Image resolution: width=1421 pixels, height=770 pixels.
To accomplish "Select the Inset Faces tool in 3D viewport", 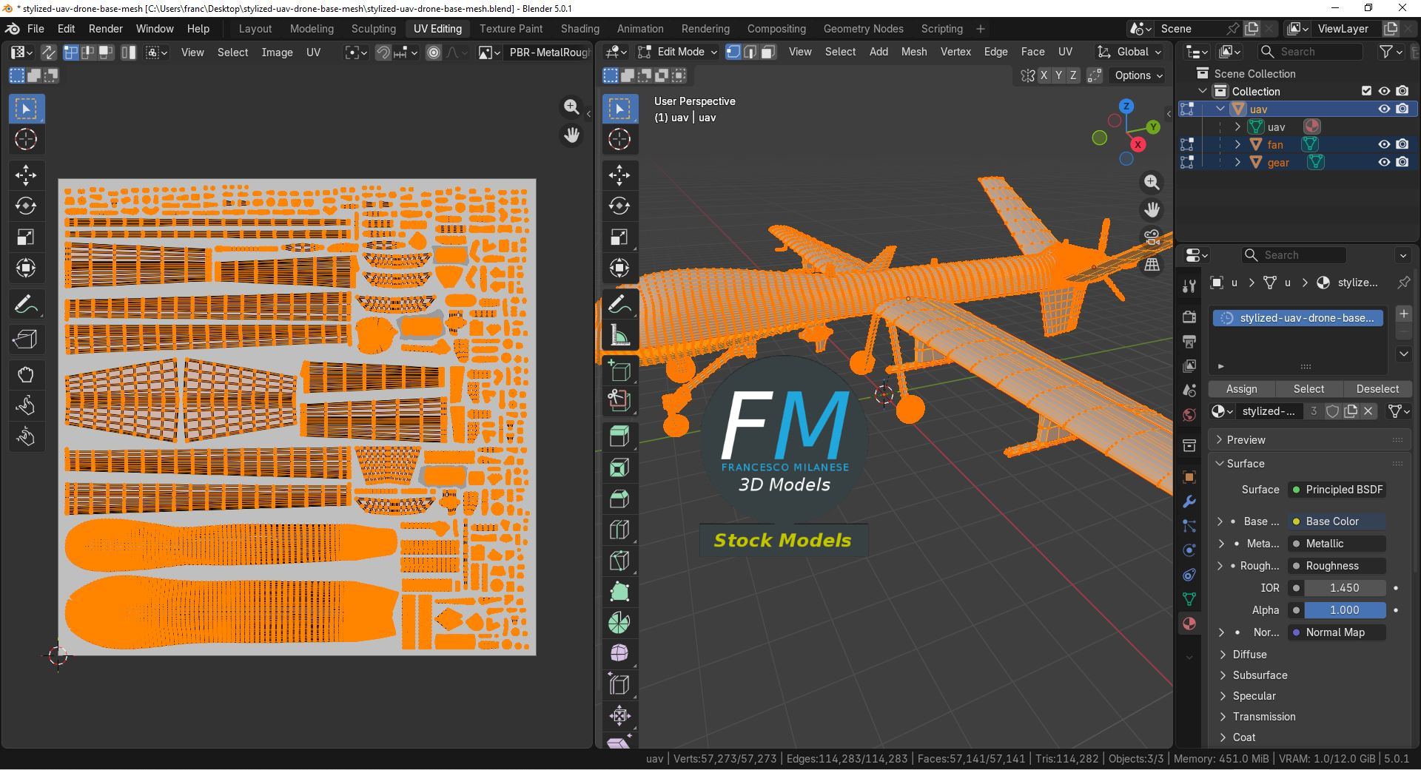I will tap(619, 467).
